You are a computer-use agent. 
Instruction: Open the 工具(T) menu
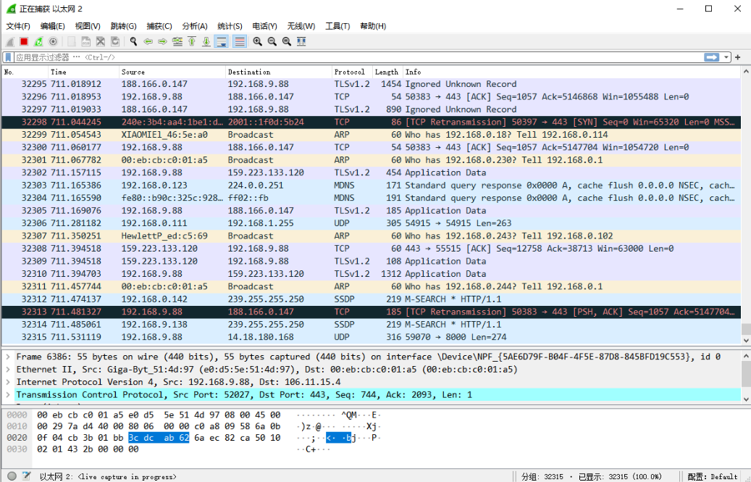[x=337, y=26]
